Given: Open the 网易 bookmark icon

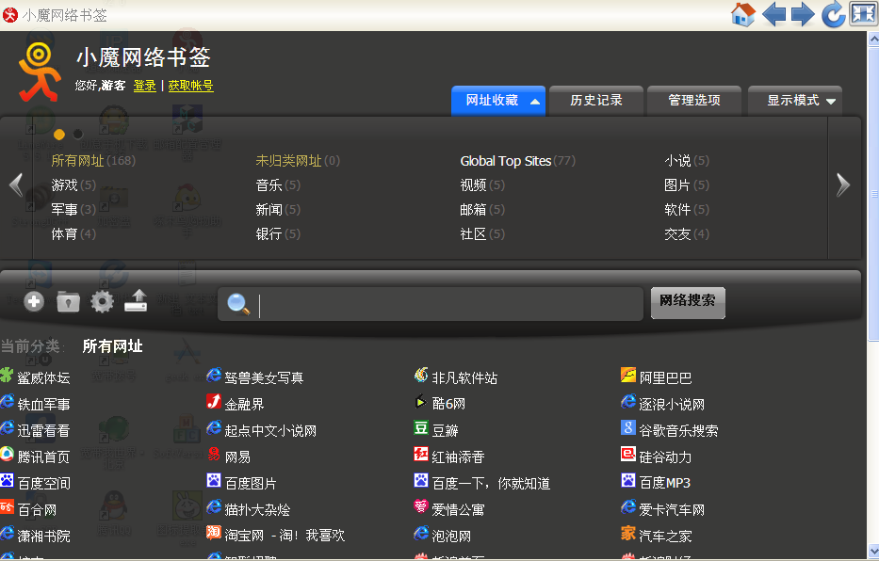Looking at the screenshot, I should tap(214, 454).
